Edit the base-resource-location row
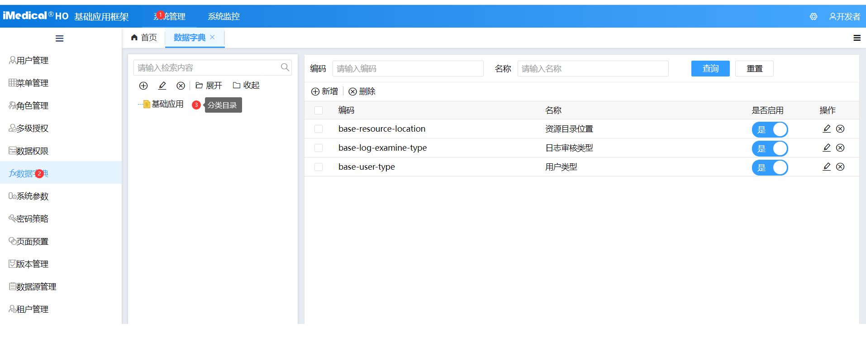866x338 pixels. pos(827,129)
